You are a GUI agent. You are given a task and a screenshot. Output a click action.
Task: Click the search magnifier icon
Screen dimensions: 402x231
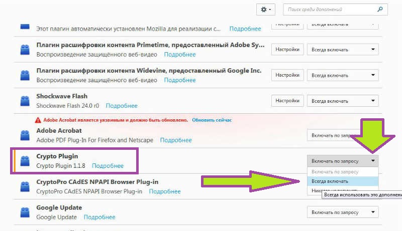coord(380,10)
